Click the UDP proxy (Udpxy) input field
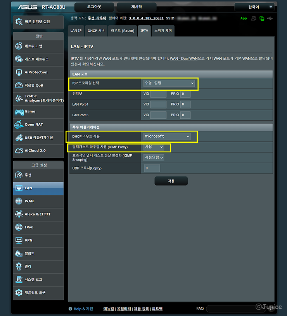 point(152,168)
